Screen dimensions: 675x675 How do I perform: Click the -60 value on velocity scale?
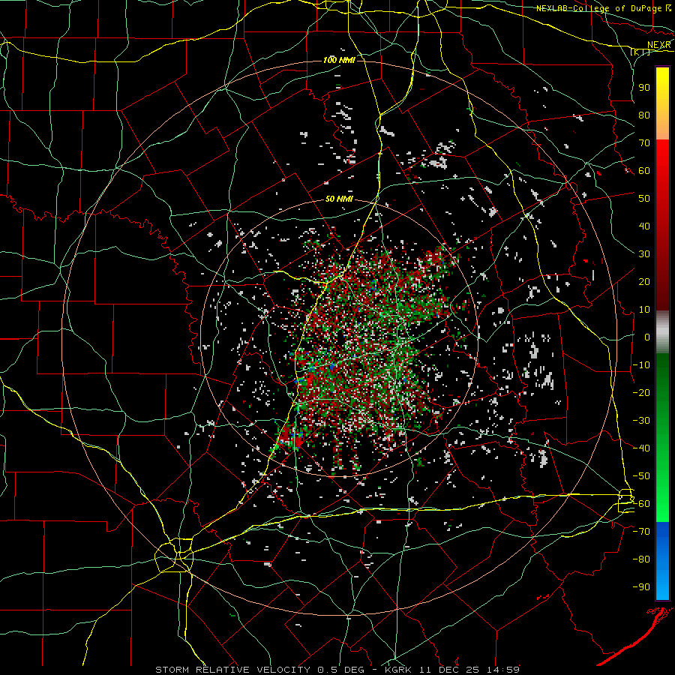pyautogui.click(x=641, y=504)
